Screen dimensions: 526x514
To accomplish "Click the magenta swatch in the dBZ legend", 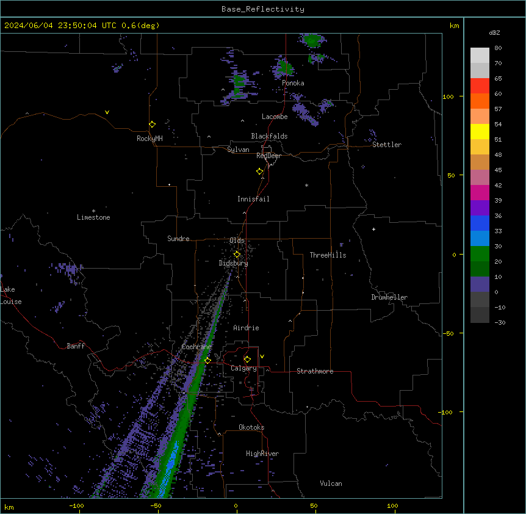I will pyautogui.click(x=480, y=192).
